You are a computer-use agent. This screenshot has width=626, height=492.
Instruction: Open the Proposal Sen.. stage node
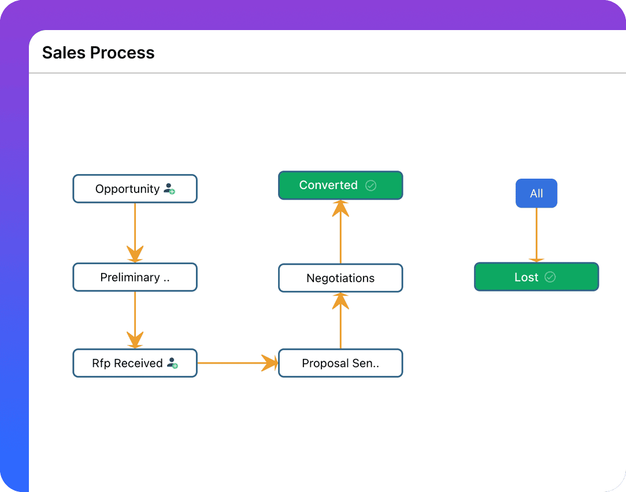pyautogui.click(x=340, y=363)
